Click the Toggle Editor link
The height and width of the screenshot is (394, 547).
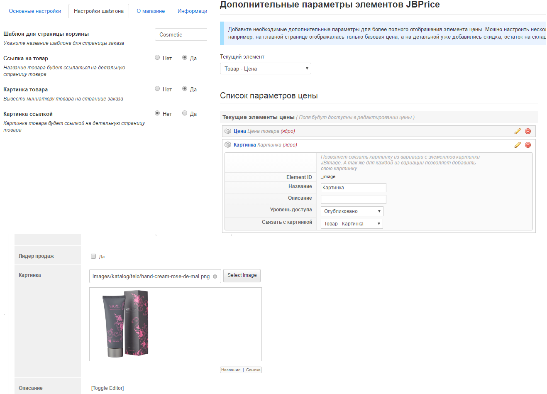107,388
